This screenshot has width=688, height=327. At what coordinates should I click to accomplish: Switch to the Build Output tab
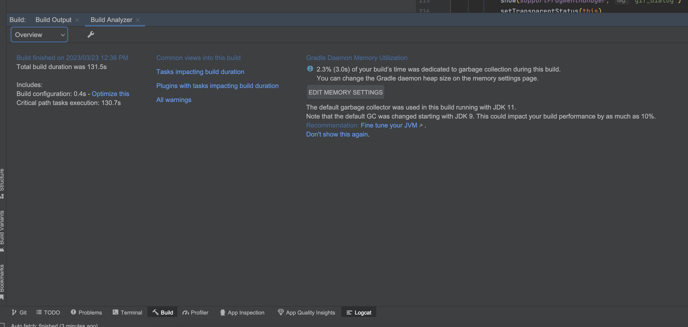(53, 20)
